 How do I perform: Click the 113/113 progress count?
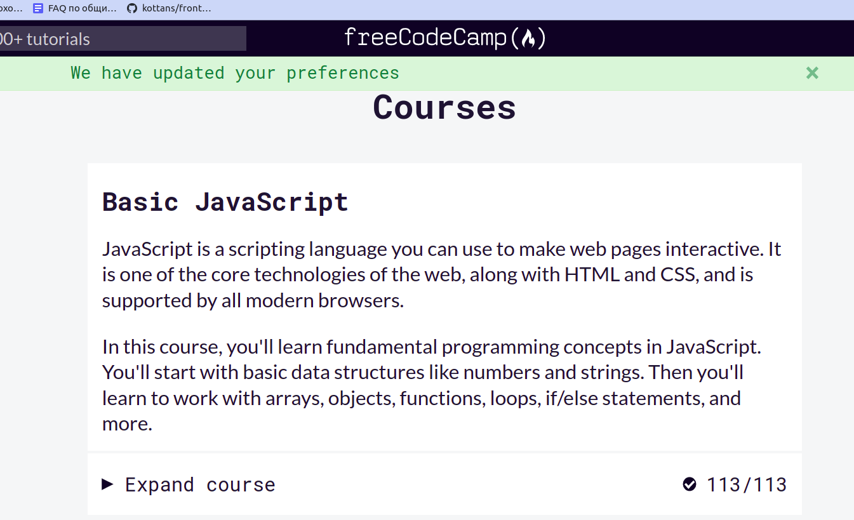tap(747, 484)
